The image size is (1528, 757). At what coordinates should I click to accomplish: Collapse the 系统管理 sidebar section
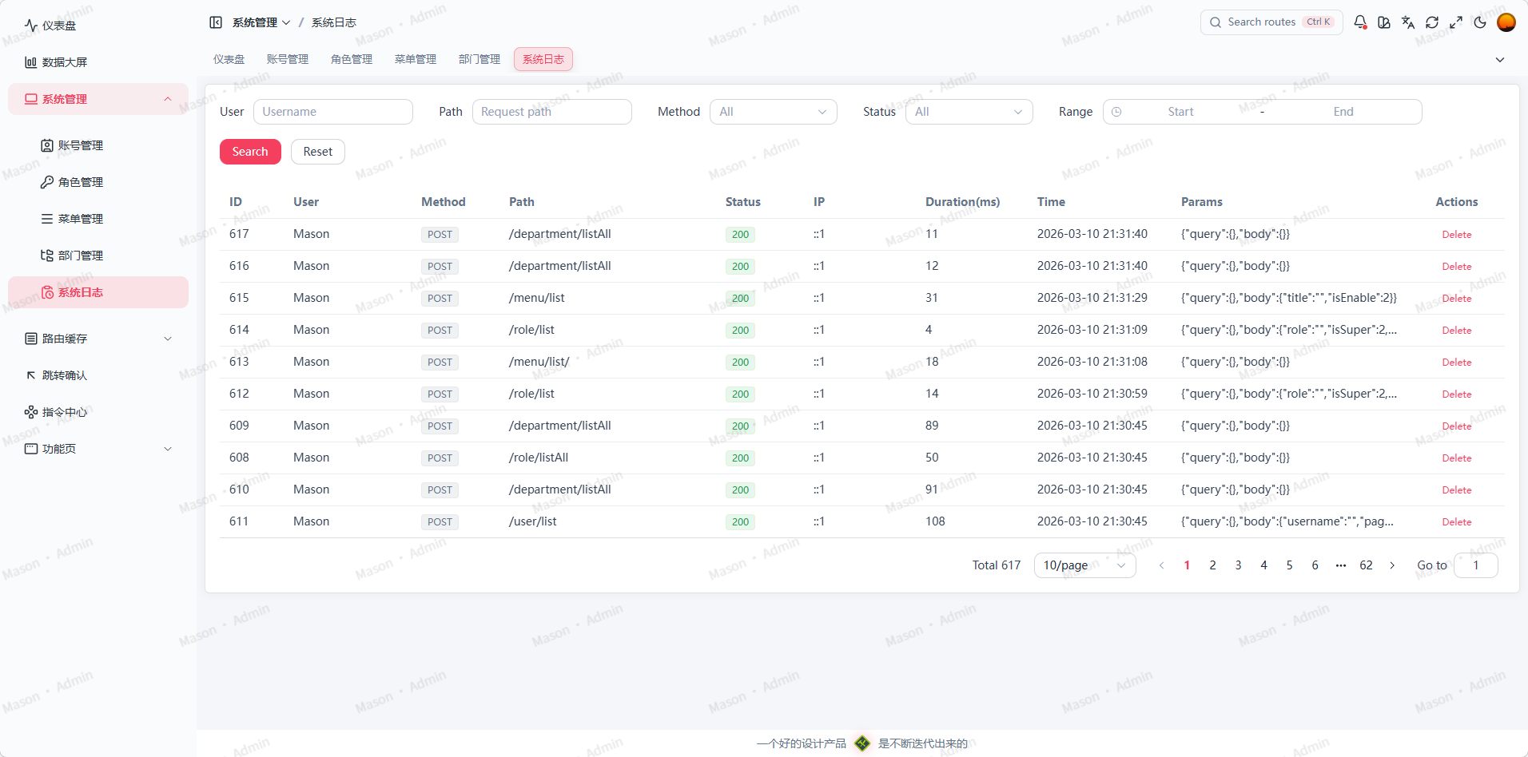(x=97, y=98)
